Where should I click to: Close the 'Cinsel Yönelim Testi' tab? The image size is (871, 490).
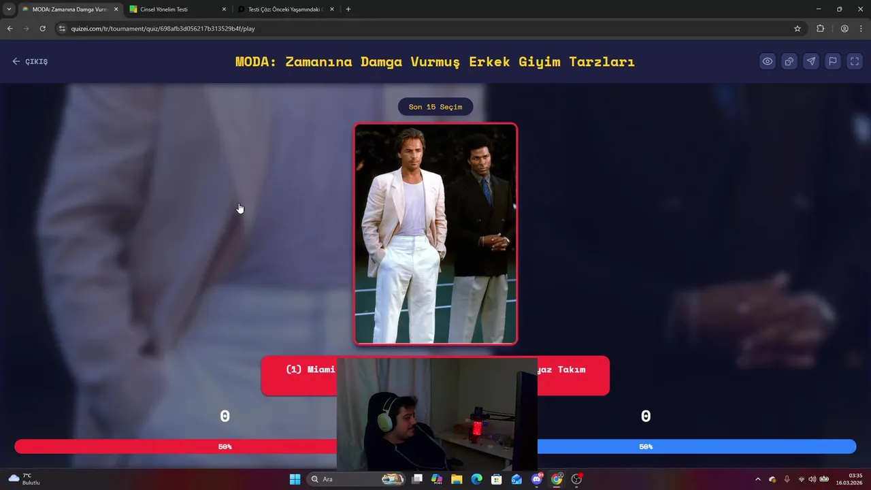[x=224, y=10]
